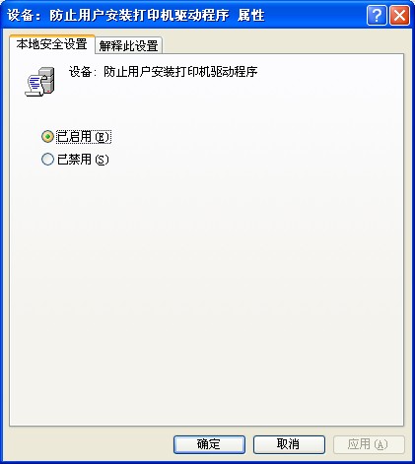Select the 已禁用(S) radio button
This screenshot has width=415, height=464.
point(47,160)
